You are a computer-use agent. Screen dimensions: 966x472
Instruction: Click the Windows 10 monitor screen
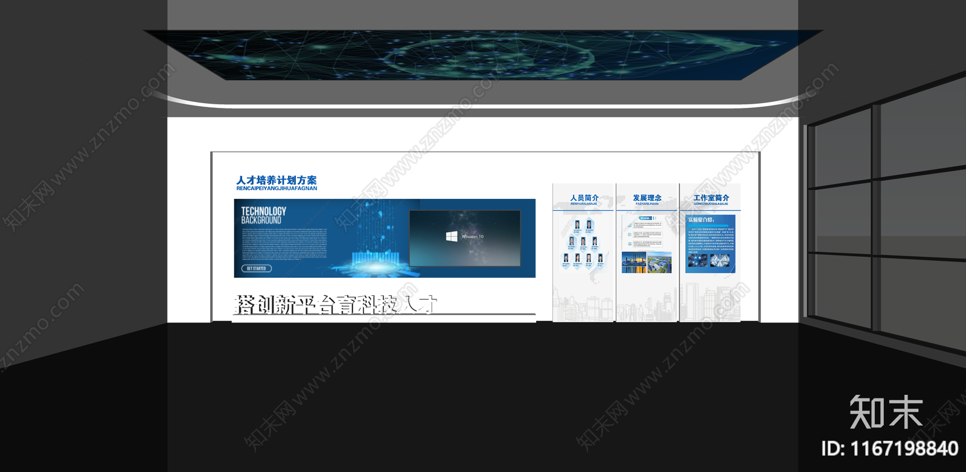point(465,238)
